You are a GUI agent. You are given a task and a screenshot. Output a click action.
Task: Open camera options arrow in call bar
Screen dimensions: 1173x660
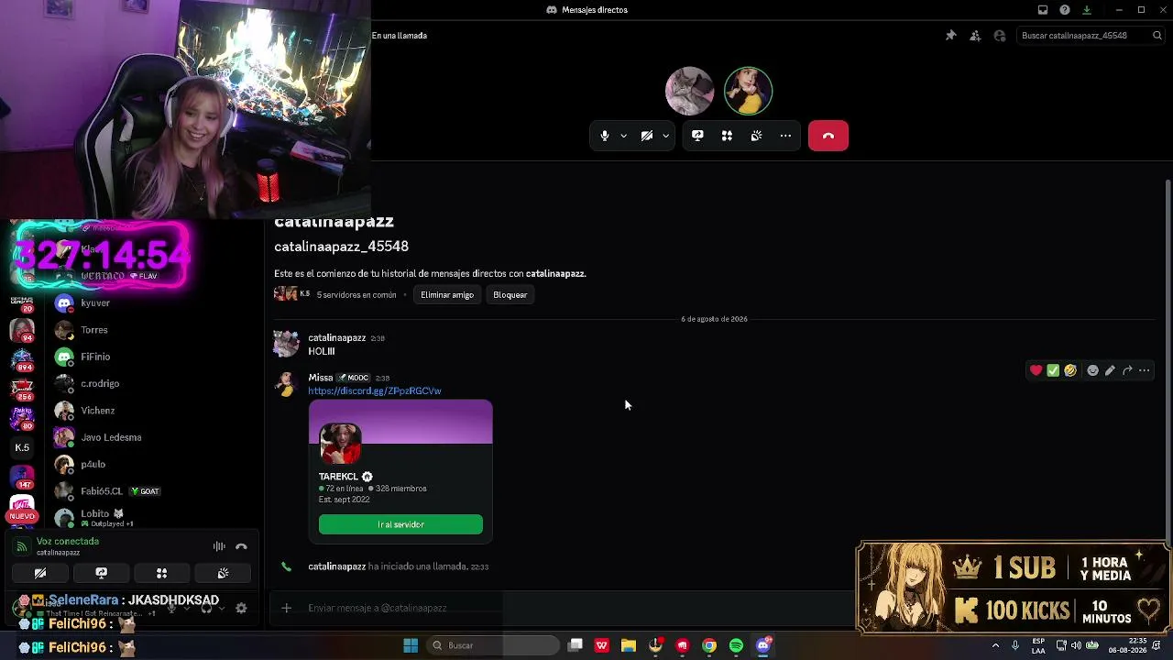665,136
